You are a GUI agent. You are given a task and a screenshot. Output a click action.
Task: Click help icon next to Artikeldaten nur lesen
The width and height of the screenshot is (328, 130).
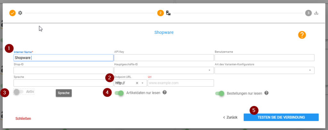(x=165, y=92)
